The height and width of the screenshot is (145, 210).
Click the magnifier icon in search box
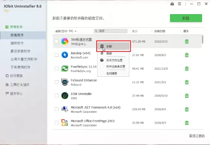click(x=96, y=31)
